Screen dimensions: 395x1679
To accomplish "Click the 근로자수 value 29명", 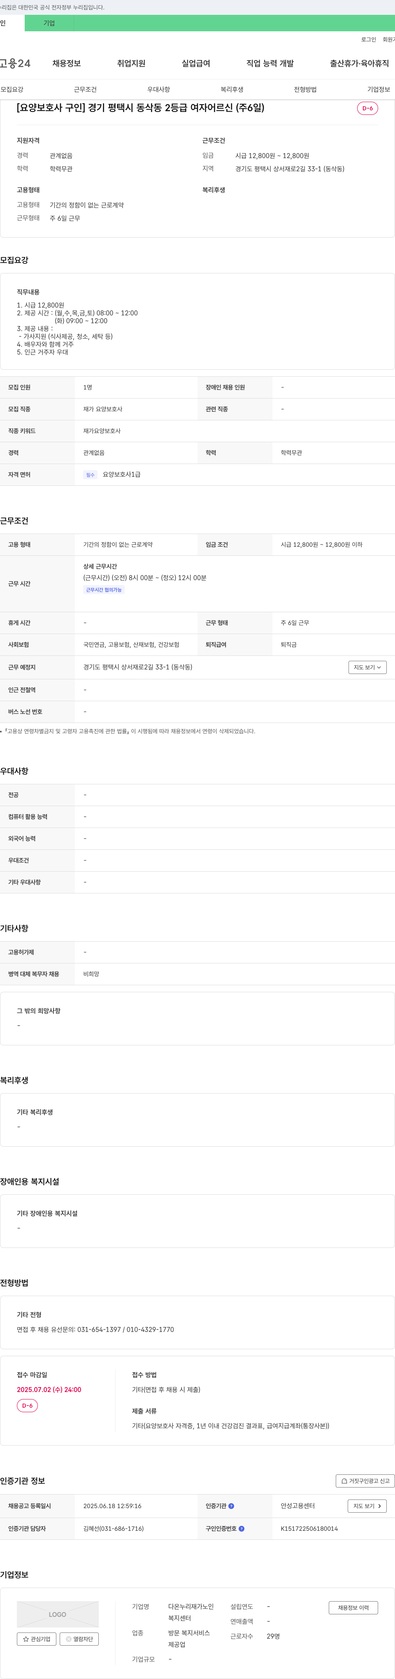I will [273, 1636].
